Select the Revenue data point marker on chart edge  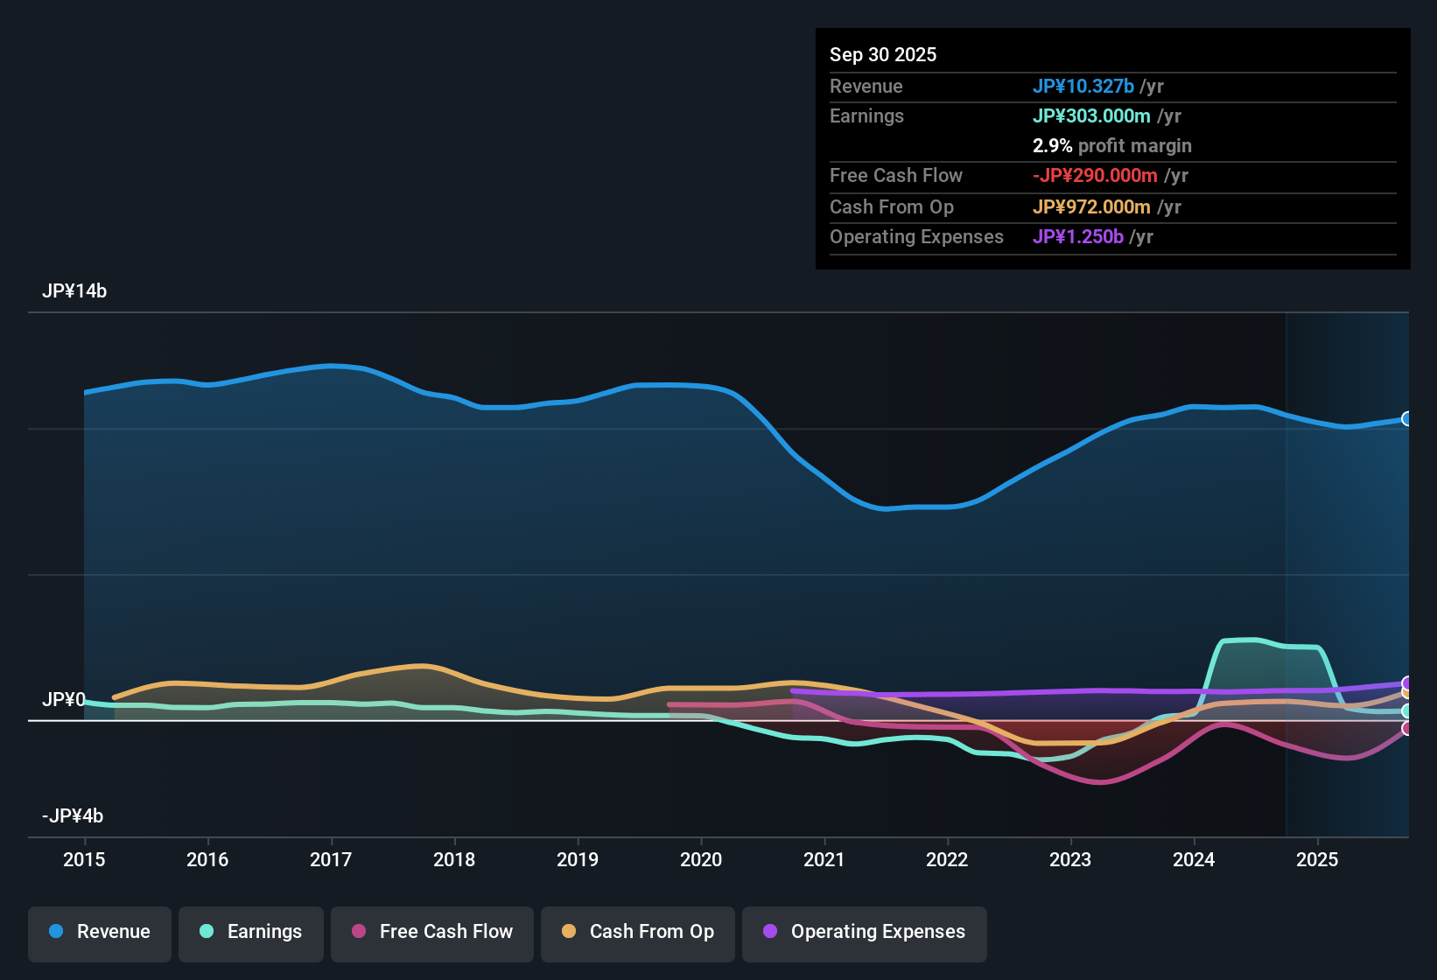click(x=1407, y=420)
